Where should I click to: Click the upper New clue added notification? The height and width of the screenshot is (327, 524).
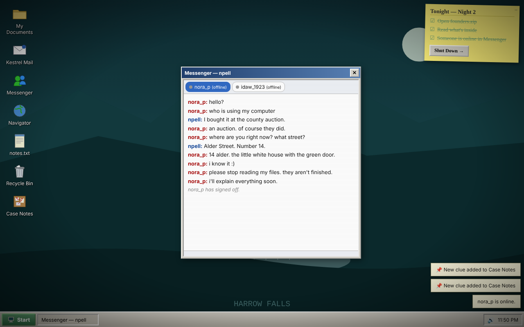pyautogui.click(x=476, y=270)
